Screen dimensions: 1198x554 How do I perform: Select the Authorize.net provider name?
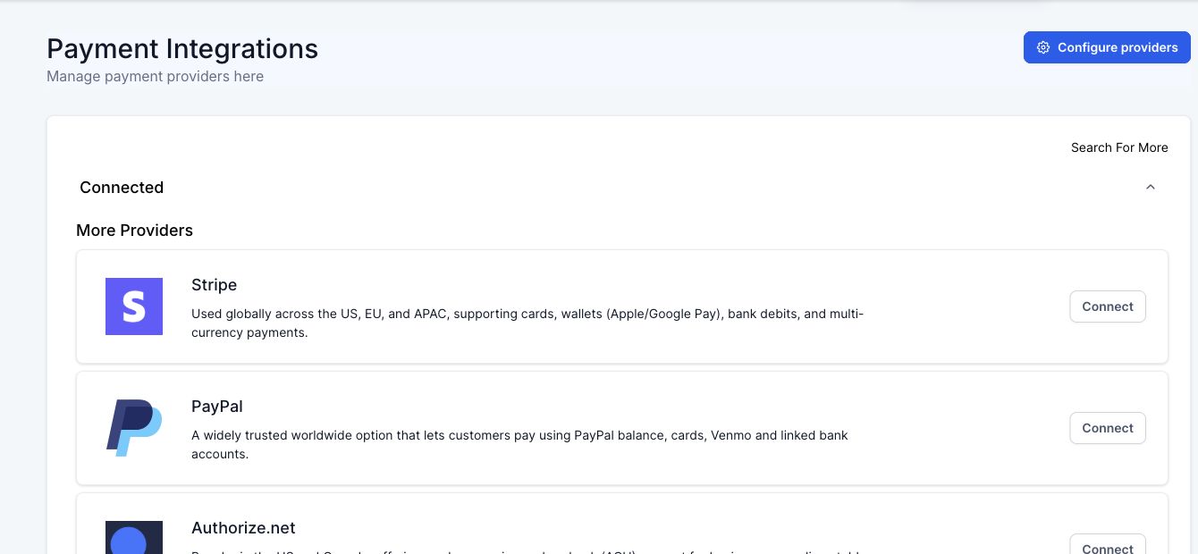click(x=243, y=528)
